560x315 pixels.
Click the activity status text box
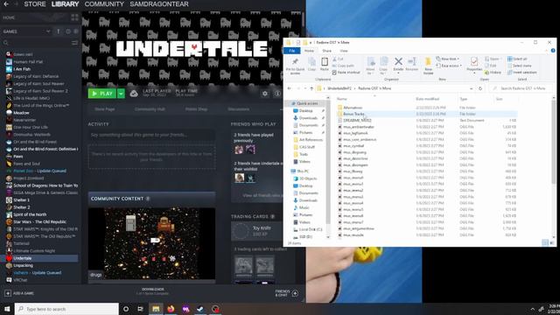pyautogui.click(x=151, y=135)
